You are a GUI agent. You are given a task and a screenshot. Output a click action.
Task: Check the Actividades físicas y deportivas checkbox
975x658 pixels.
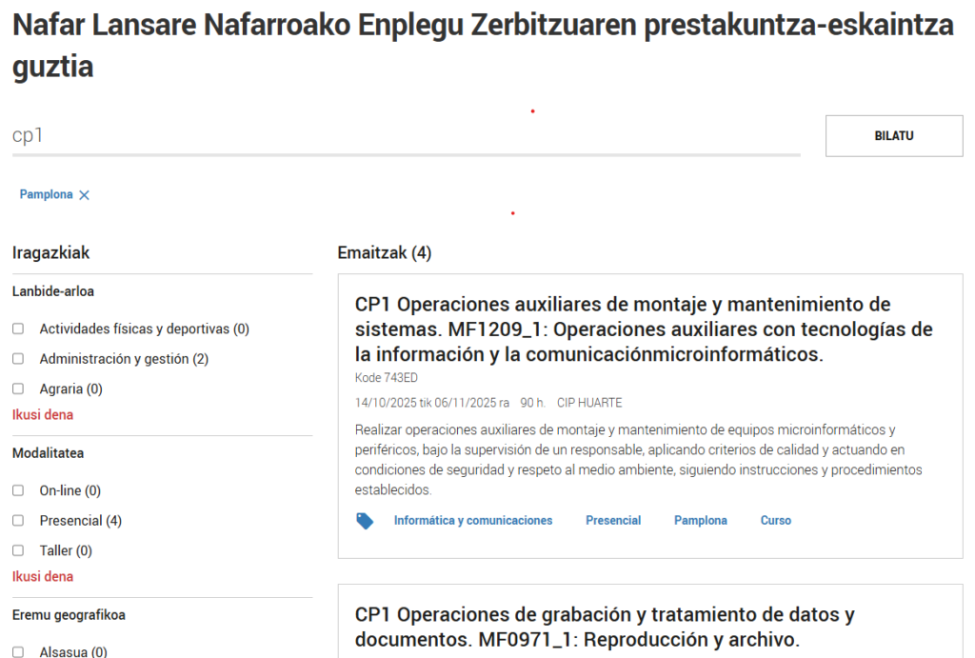[18, 329]
